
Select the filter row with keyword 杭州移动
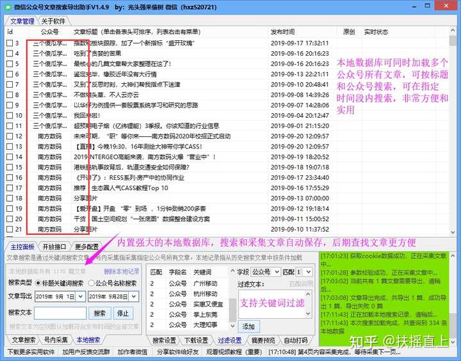point(188,294)
